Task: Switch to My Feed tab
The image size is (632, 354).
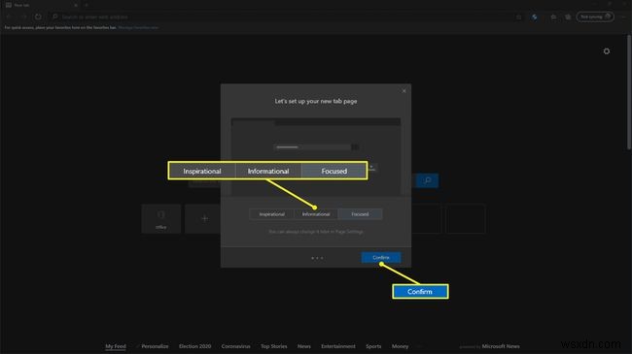Action: tap(116, 346)
